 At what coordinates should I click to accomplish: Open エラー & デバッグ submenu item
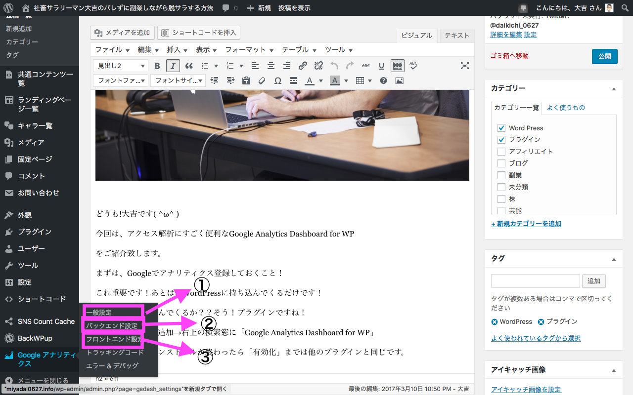pyautogui.click(x=112, y=366)
